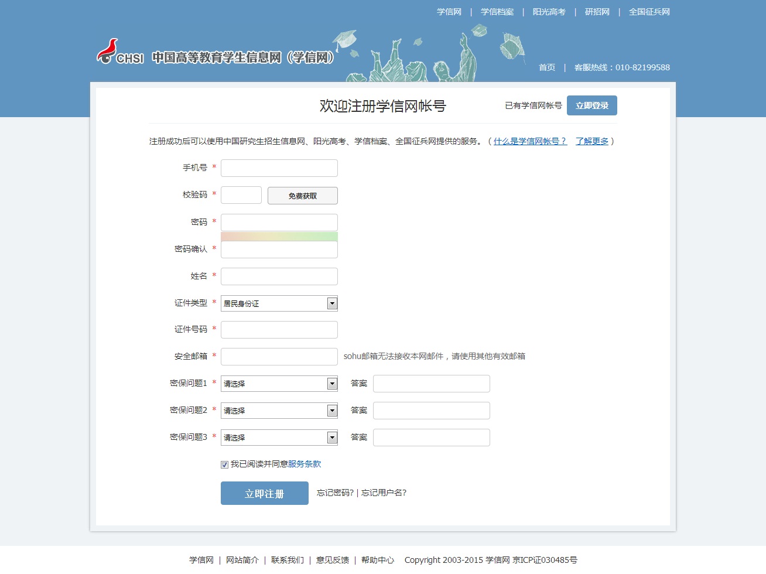Open footer link 联系我们
Screen dimensions: 766x574
coord(288,560)
